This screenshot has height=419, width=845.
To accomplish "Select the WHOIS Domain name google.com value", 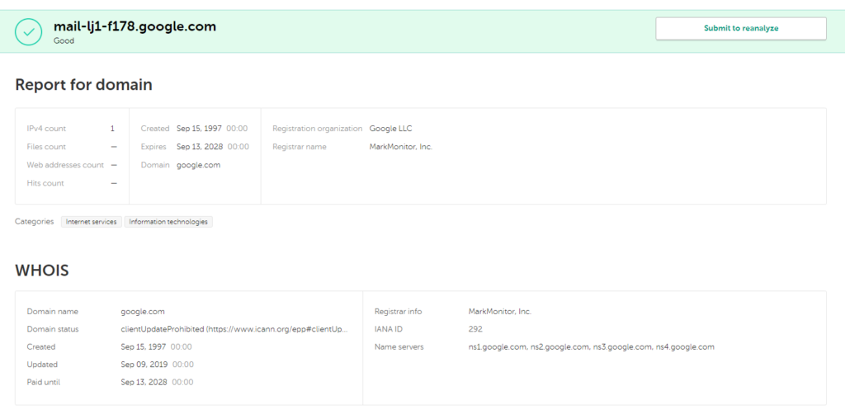I will pyautogui.click(x=143, y=311).
